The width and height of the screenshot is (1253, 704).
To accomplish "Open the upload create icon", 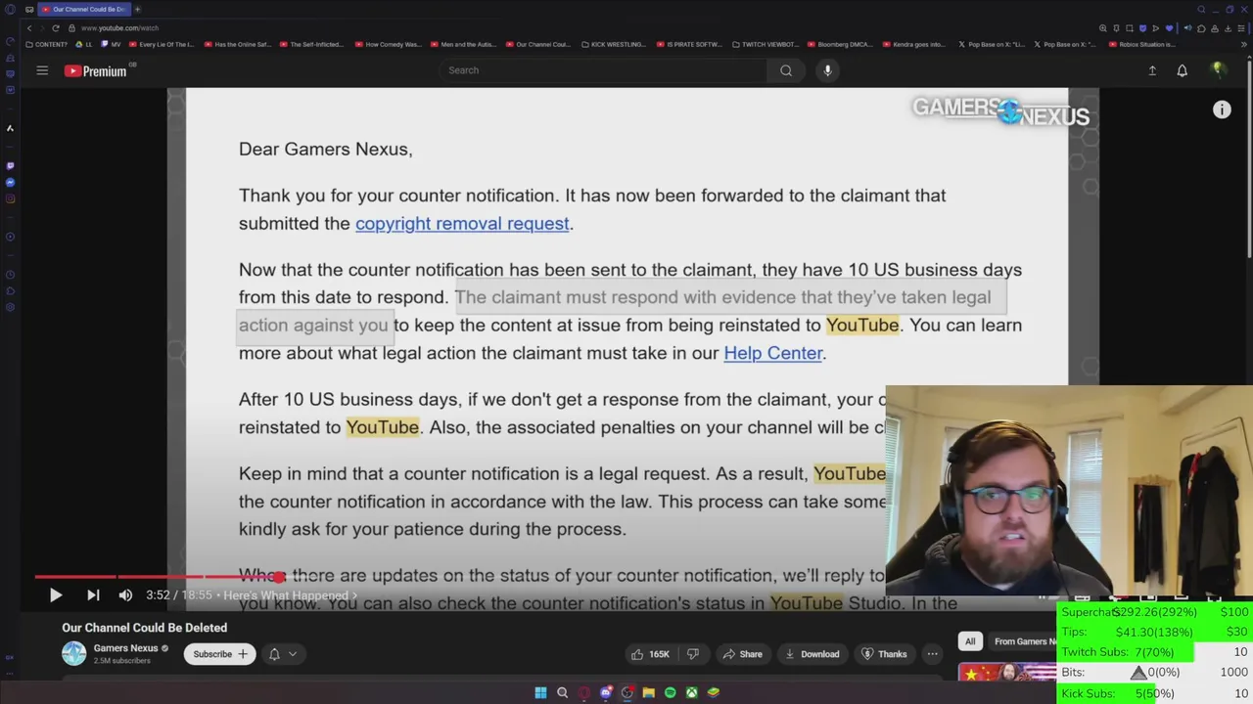I will pos(1152,70).
